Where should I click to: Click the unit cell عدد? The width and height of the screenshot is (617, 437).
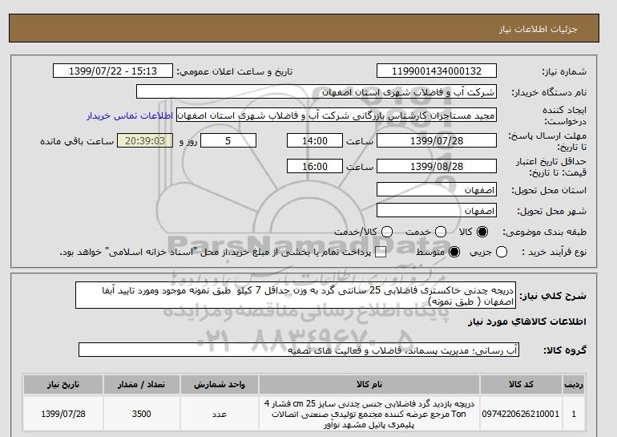220,414
